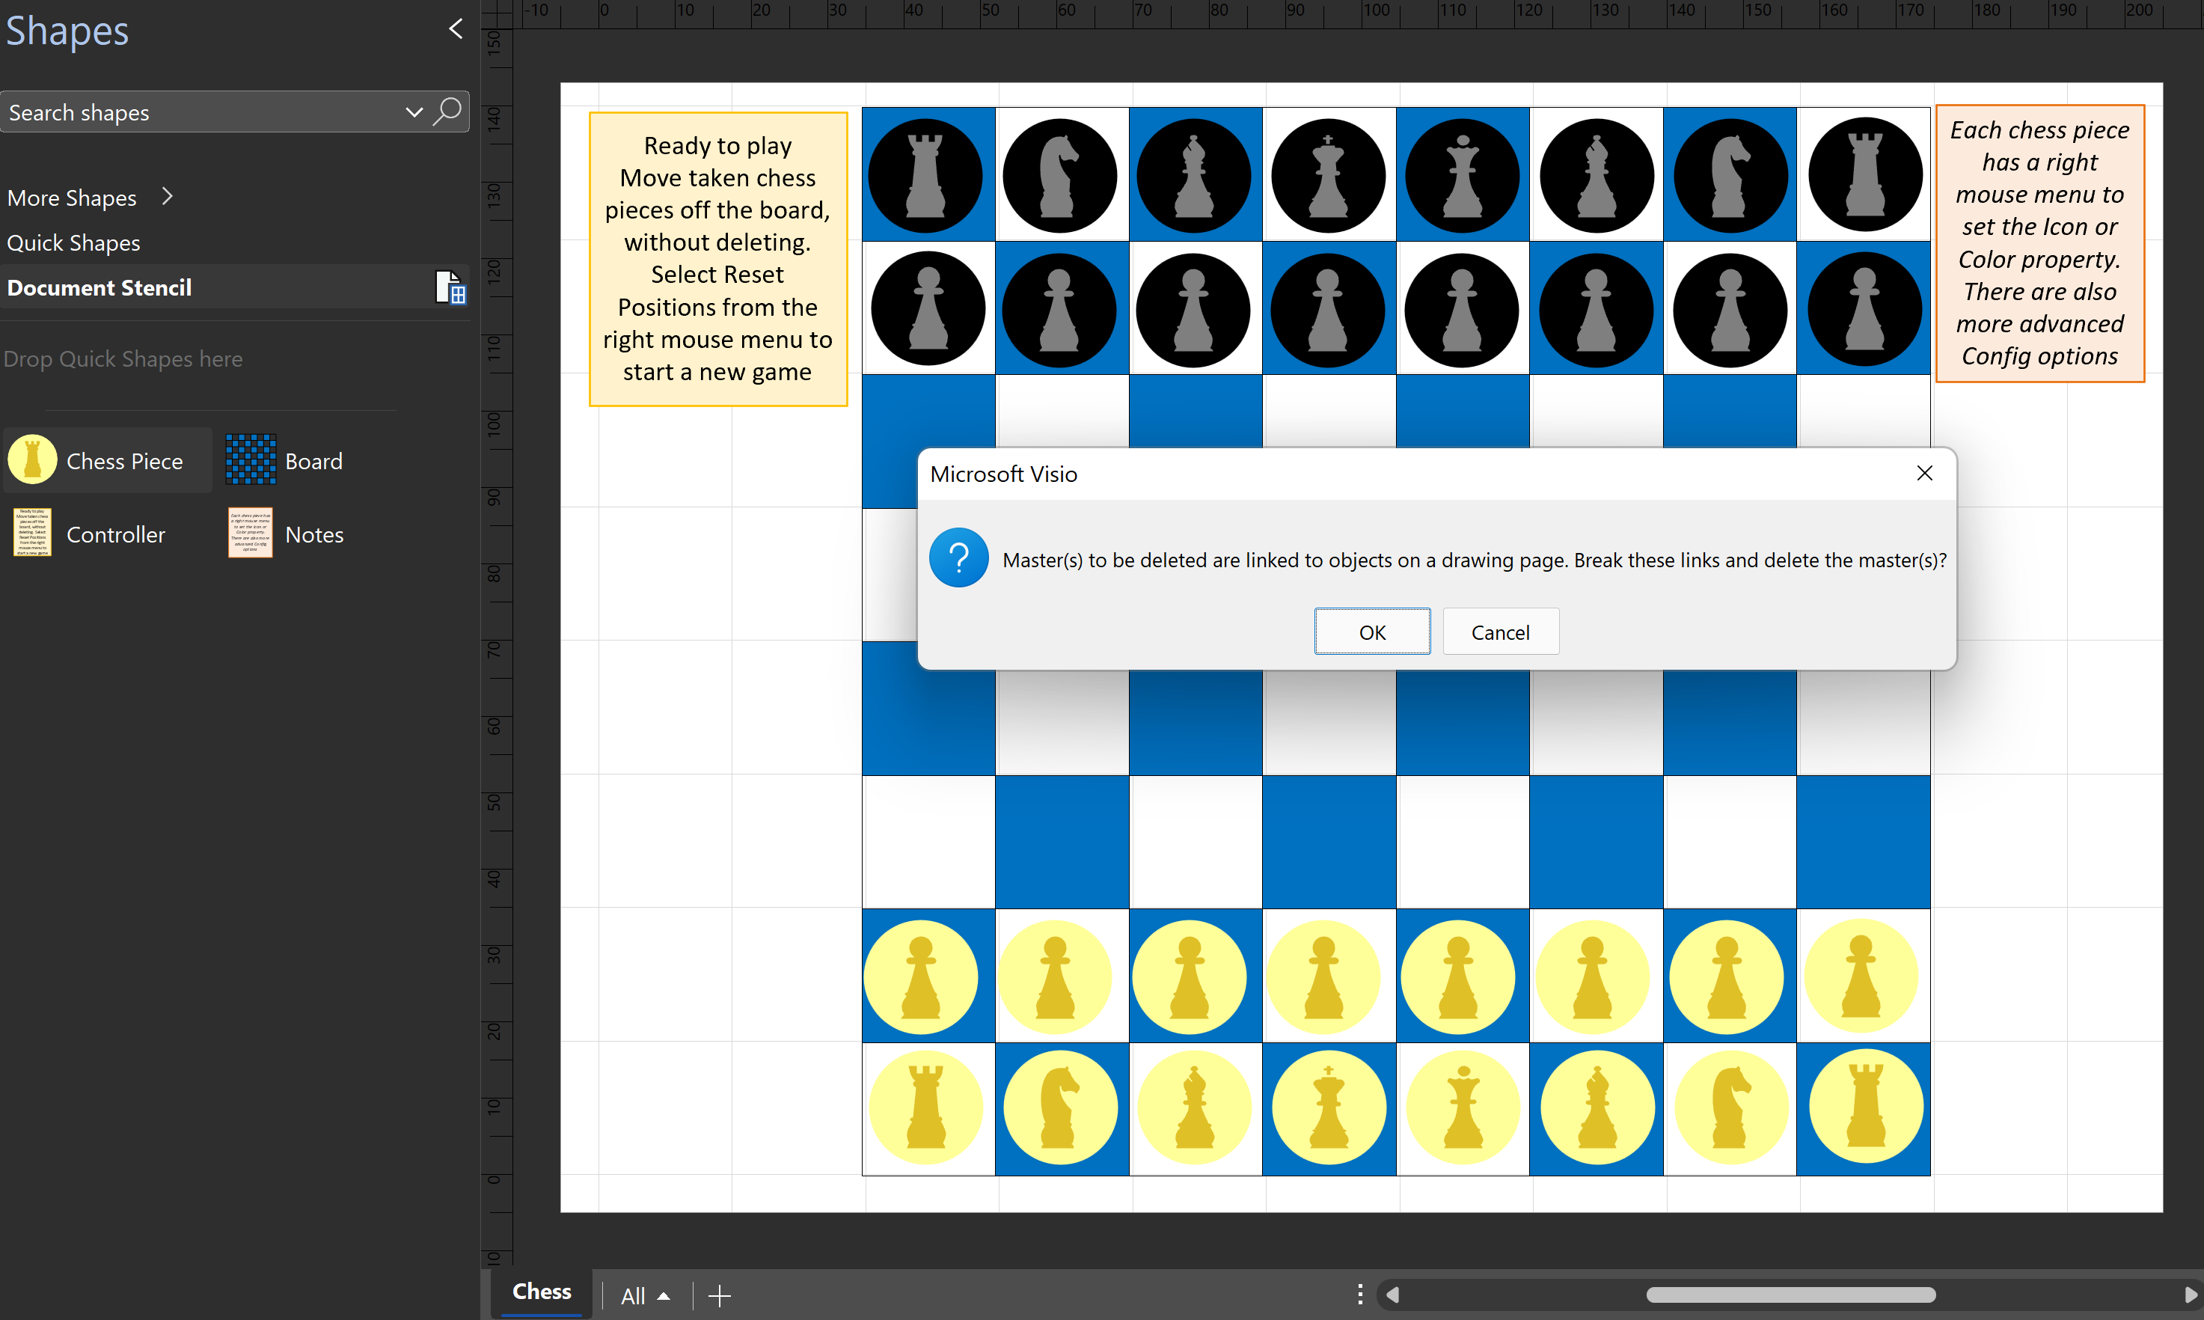Select the Board master icon
The image size is (2204, 1320).
click(251, 460)
